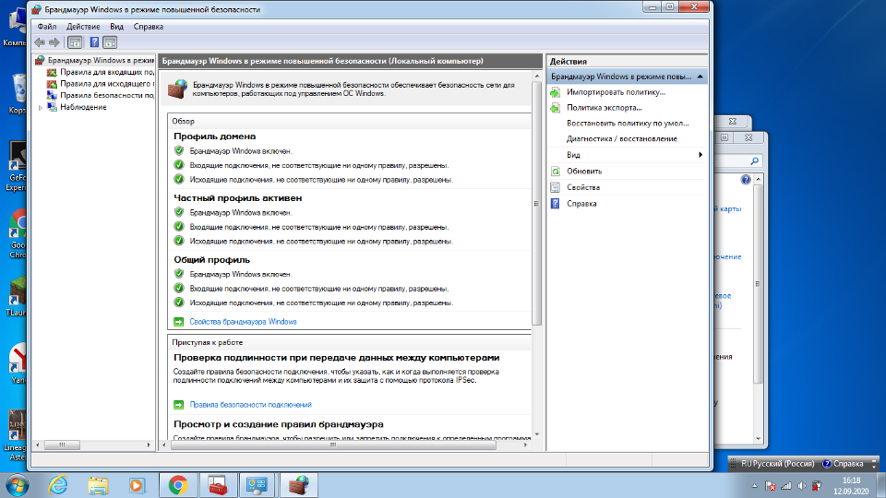This screenshot has width=886, height=498.
Task: Show hidden tray icons arrow
Action: coord(754,486)
